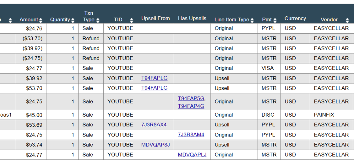Click the Currency column header
354x166 pixels.
295,18
